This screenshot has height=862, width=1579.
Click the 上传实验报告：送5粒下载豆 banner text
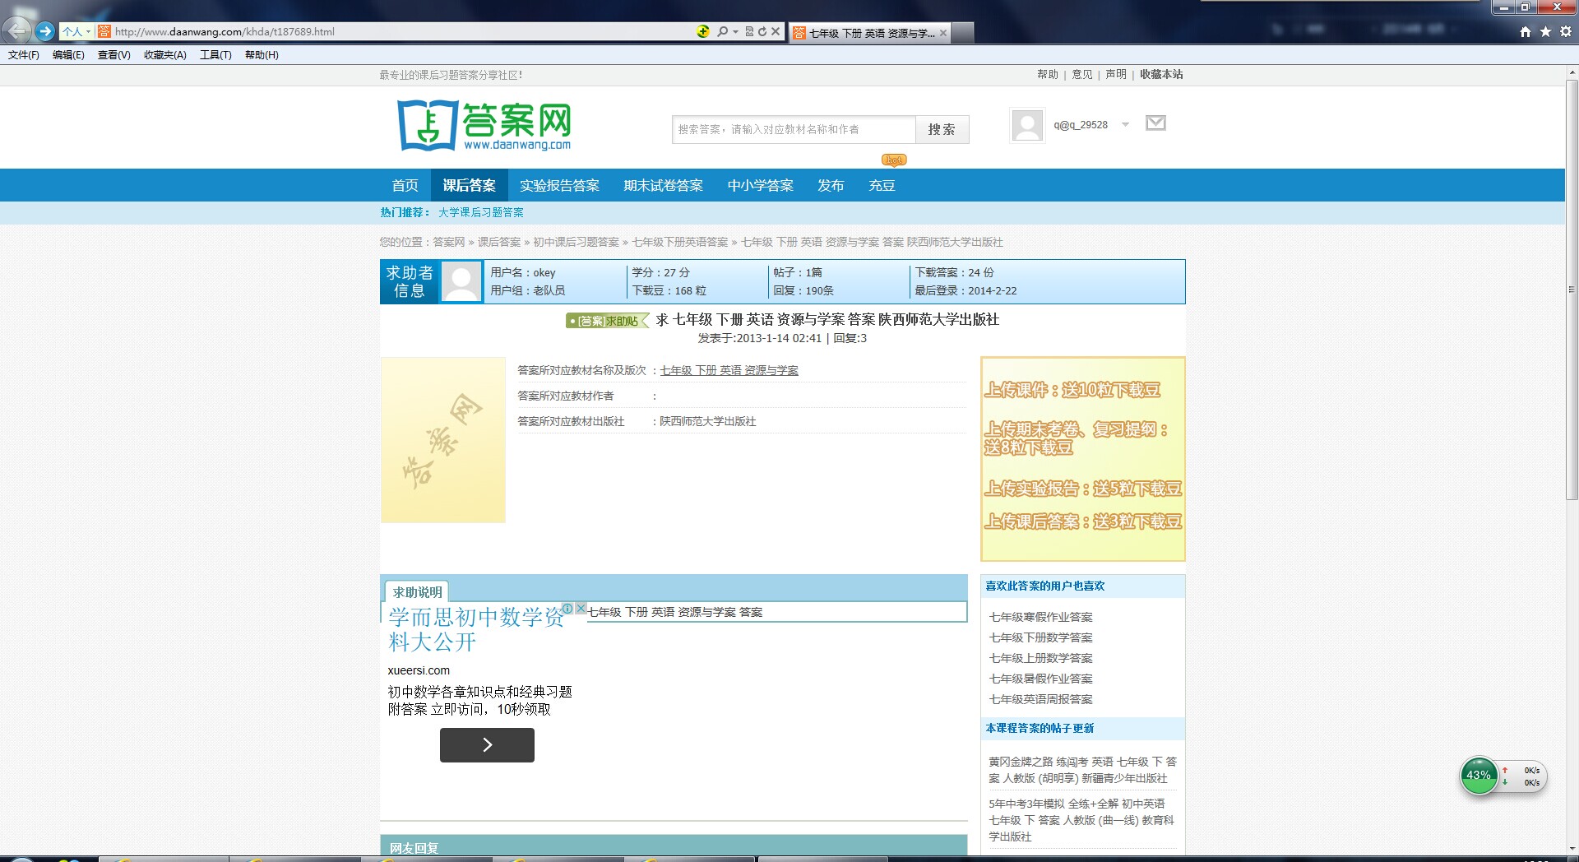[1083, 489]
